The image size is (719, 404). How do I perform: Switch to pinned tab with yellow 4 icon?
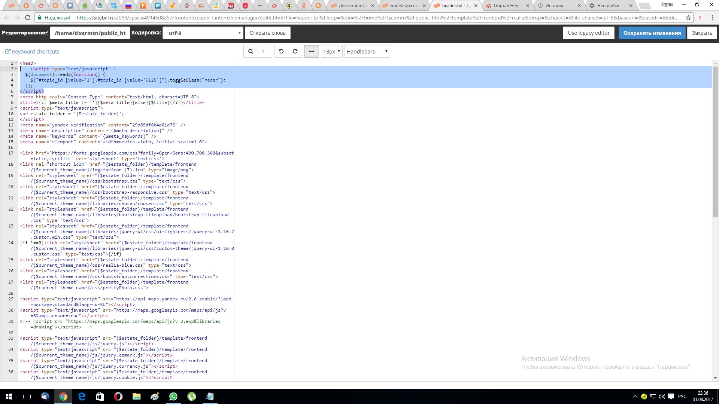(289, 6)
